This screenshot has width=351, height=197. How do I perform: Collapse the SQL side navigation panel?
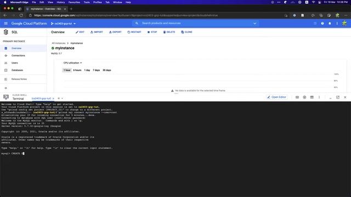(x=6, y=88)
